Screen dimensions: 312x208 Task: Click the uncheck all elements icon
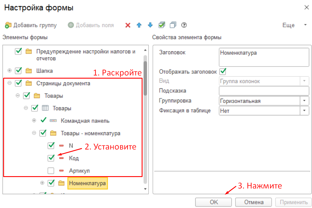[173, 25]
